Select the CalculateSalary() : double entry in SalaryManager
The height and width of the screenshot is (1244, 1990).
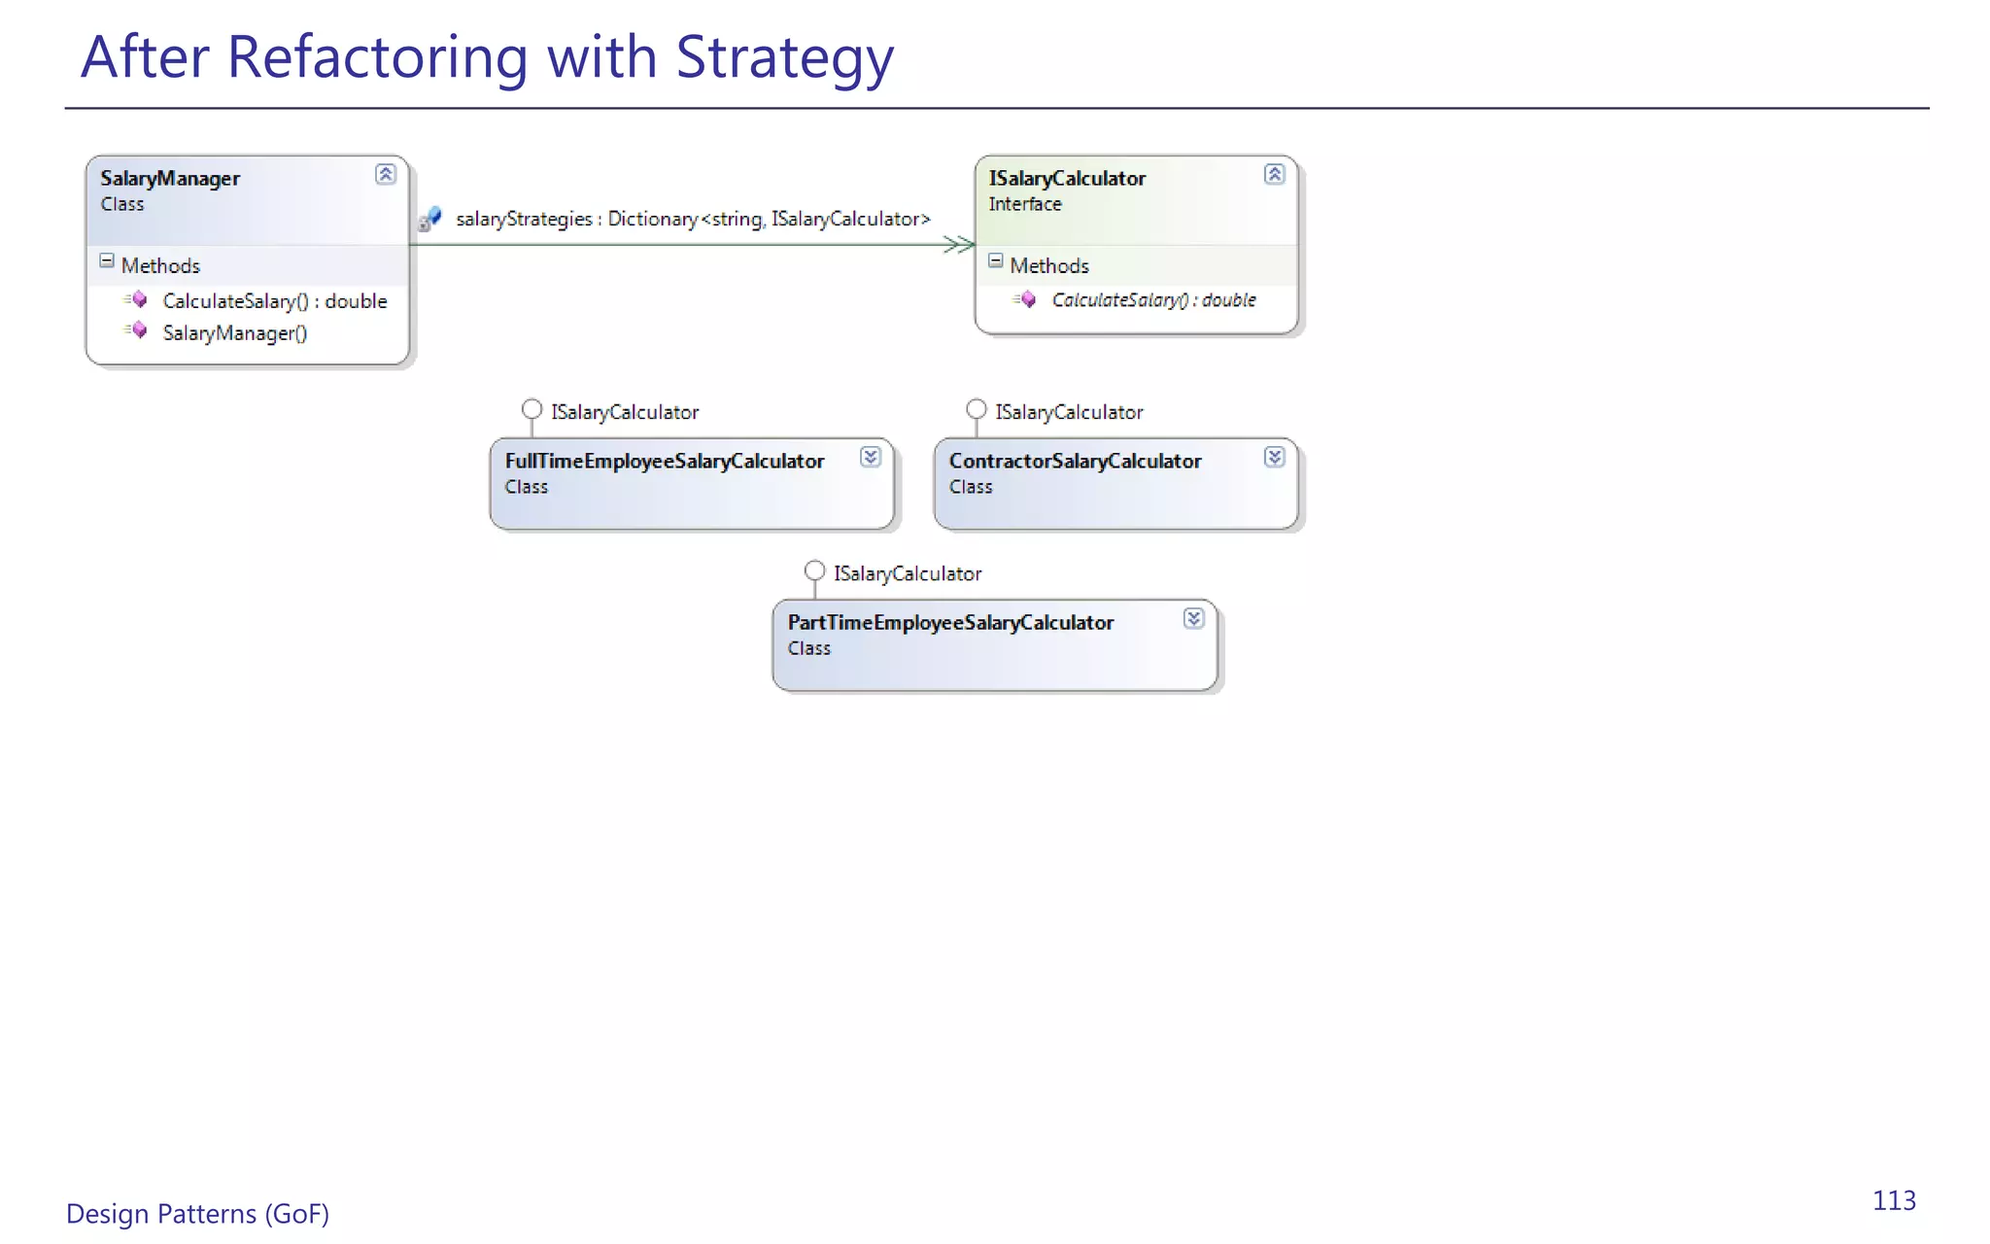275,301
